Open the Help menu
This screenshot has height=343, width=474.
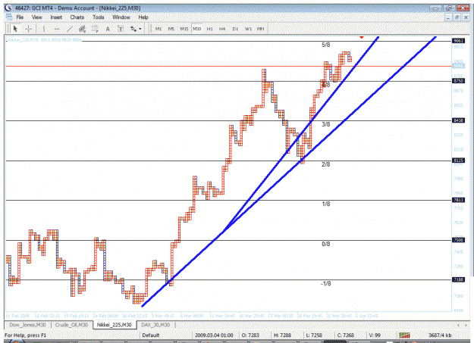pos(143,17)
